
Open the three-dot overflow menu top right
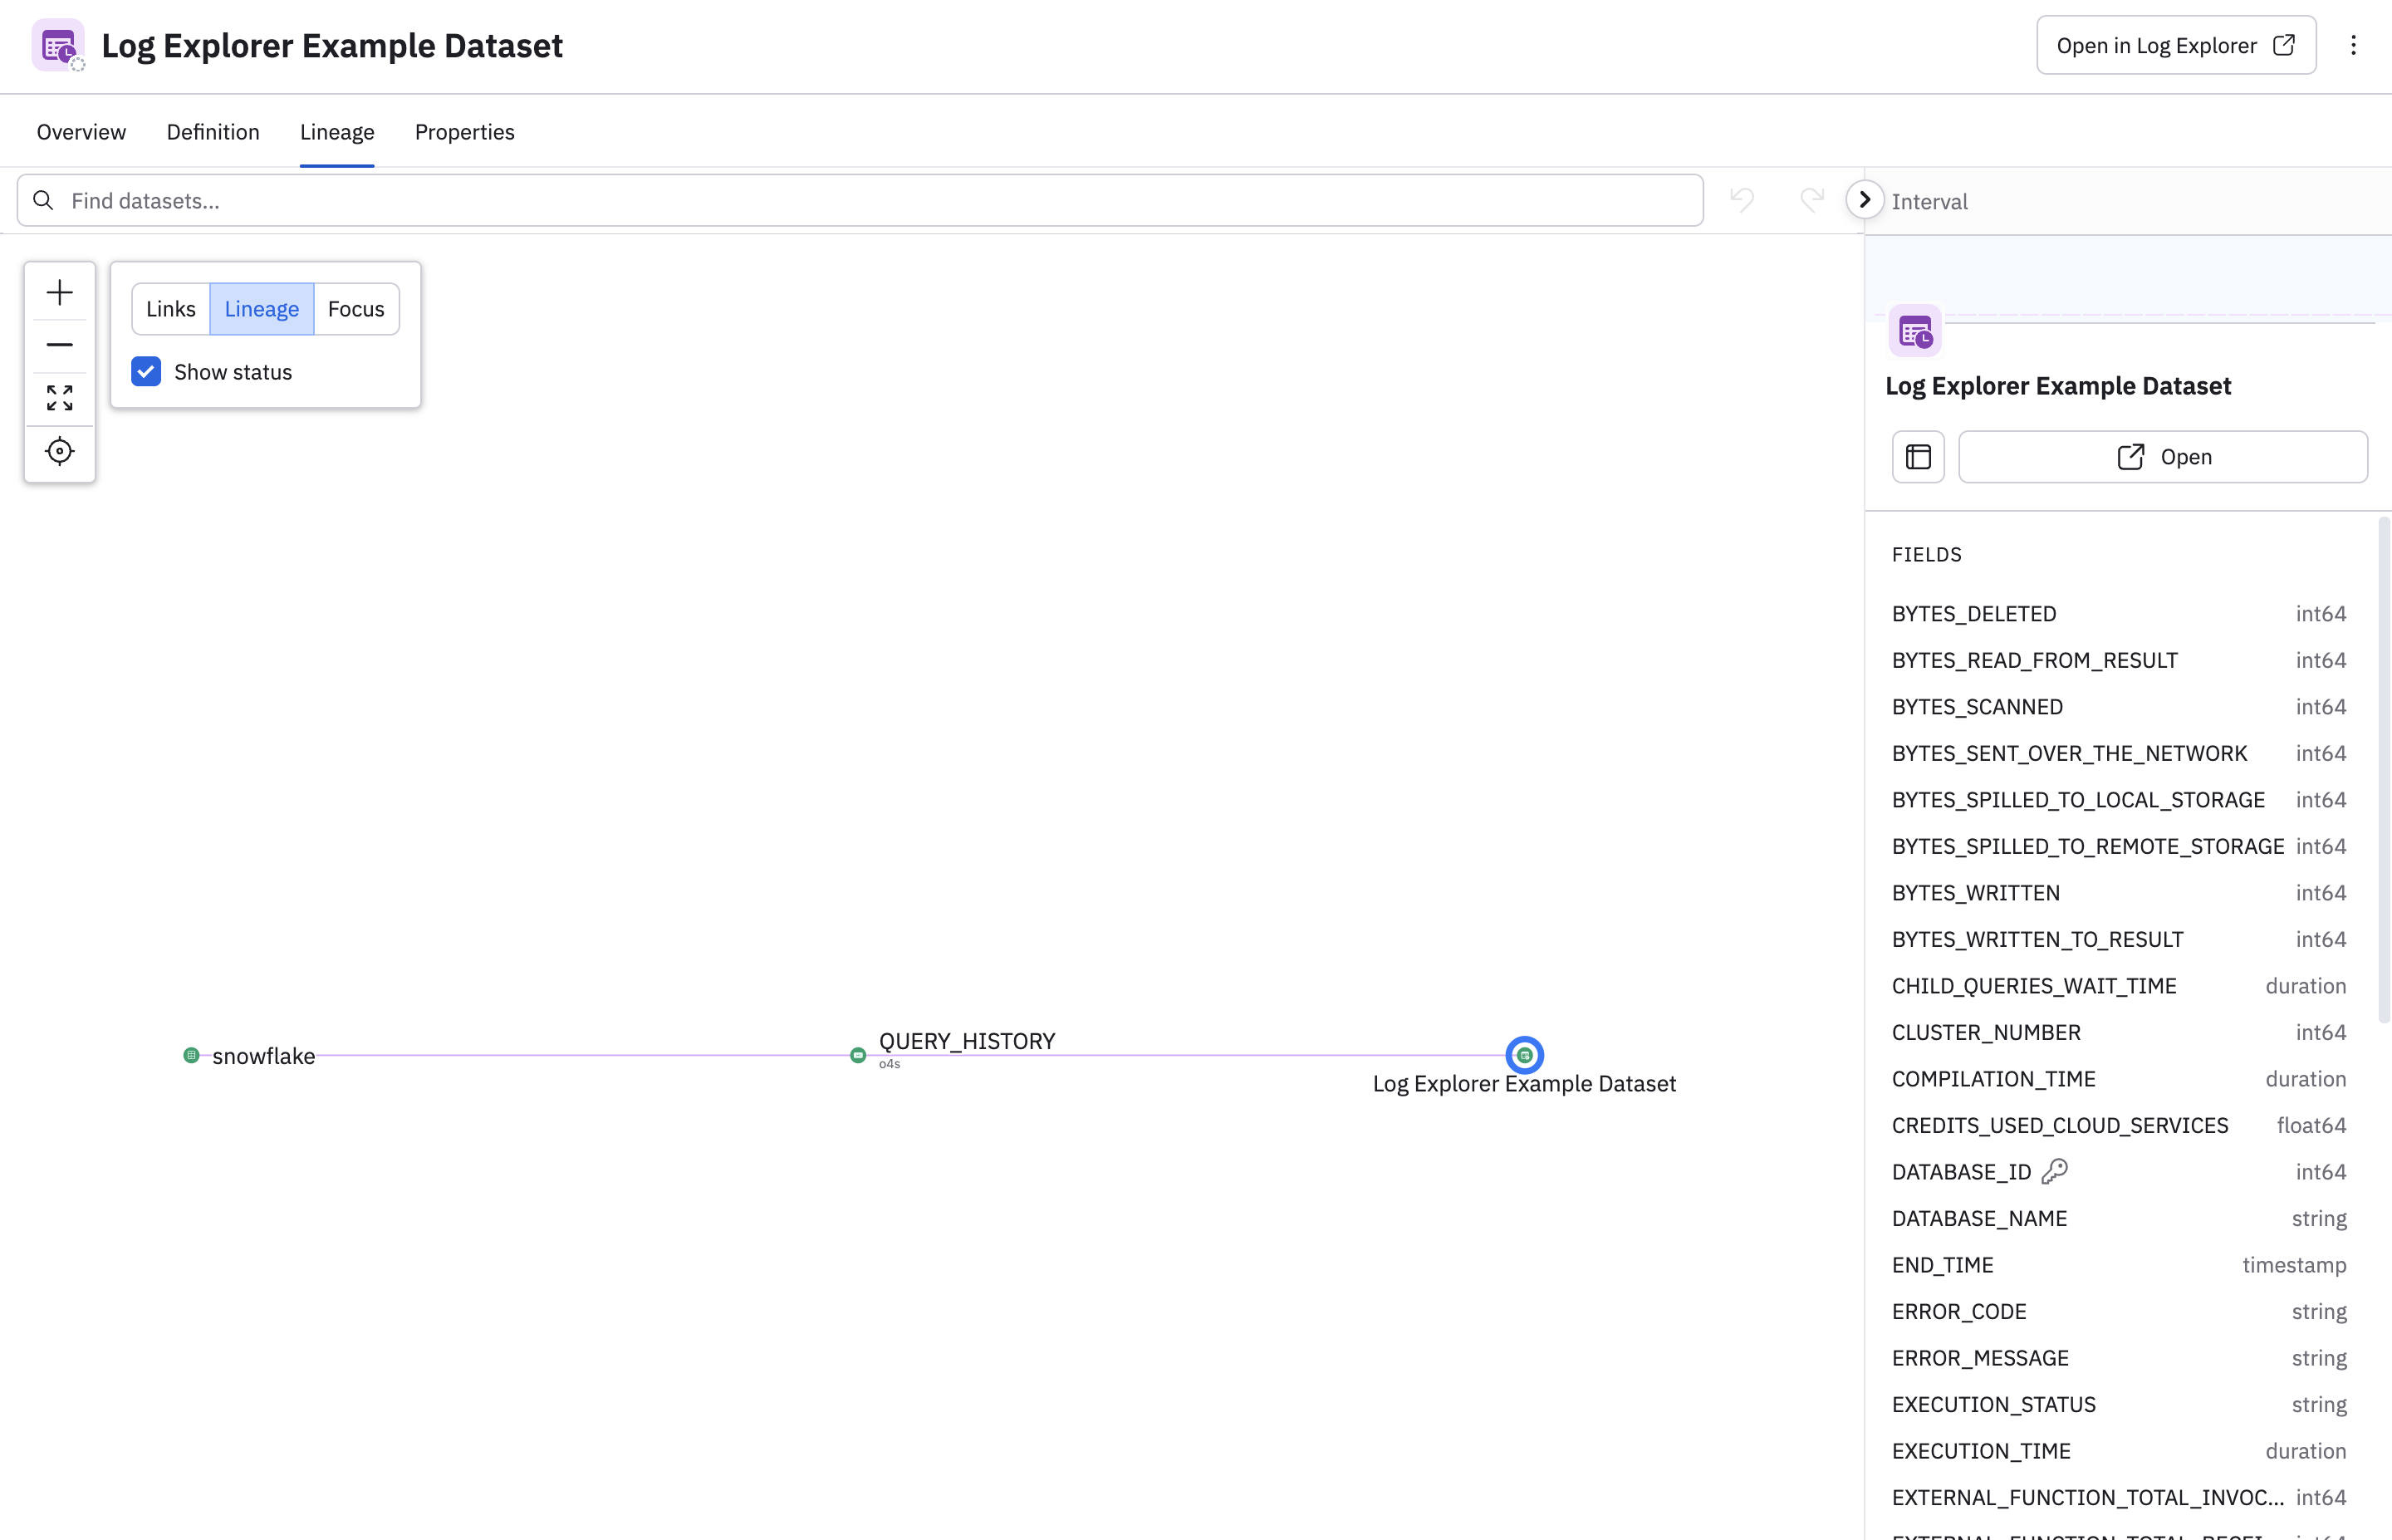coord(2354,45)
